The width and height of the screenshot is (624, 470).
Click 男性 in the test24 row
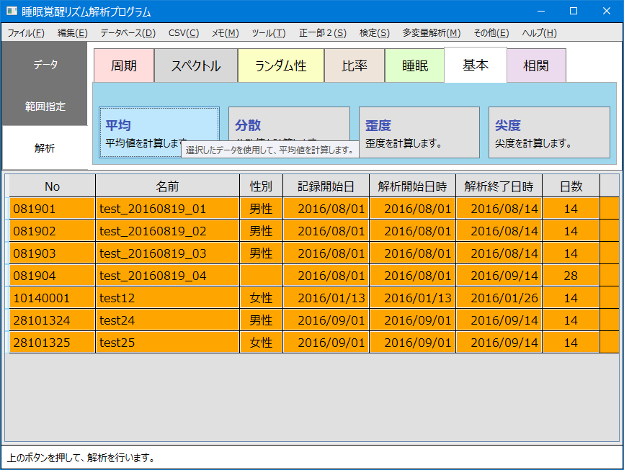tap(261, 320)
